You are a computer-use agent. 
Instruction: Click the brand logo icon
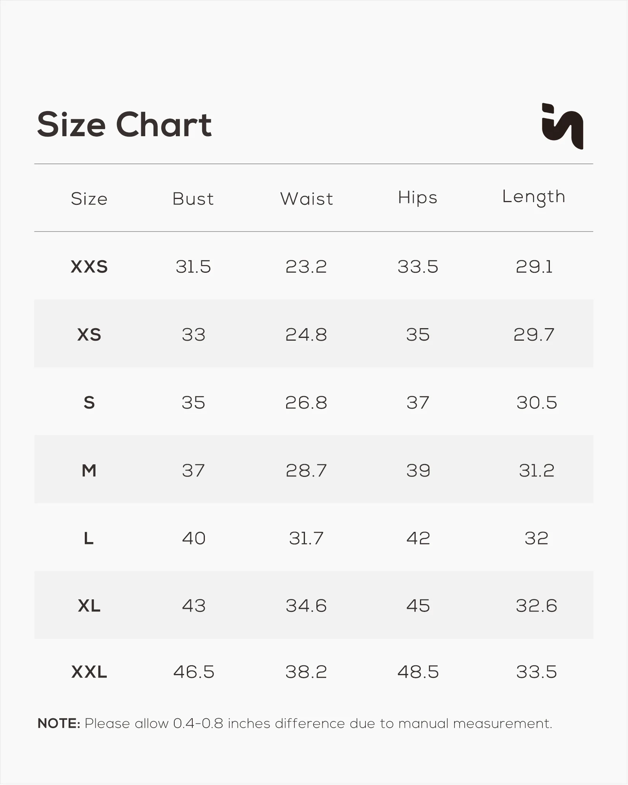tap(562, 126)
